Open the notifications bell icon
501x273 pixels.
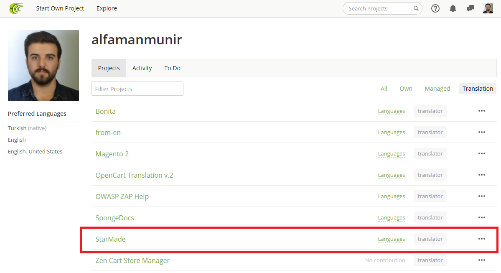tap(453, 8)
